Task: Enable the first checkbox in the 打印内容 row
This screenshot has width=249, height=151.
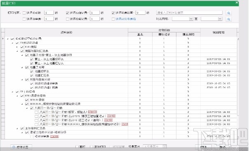Action: 24,13
